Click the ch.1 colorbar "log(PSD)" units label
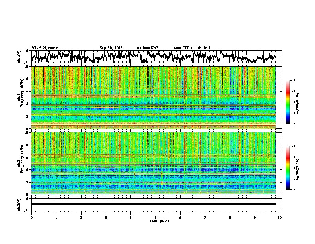This screenshot has height=244, width=315. pyautogui.click(x=298, y=104)
